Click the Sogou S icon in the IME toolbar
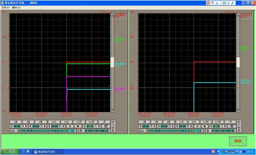The width and height of the screenshot is (256, 155). tap(208, 3)
